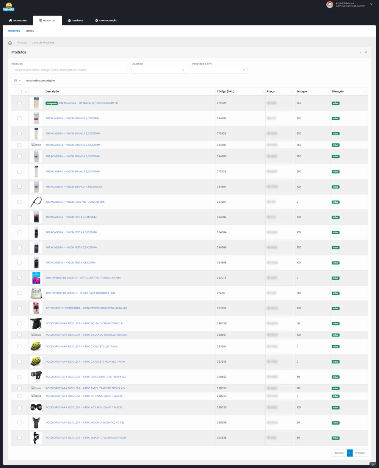Open the Situação dropdown
The image size is (379, 468).
(159, 70)
